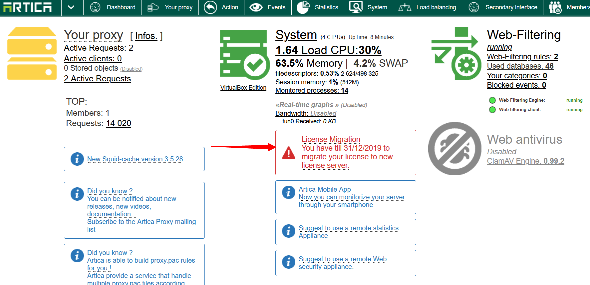Click the System heading link
Screen dimensions: 590x285
point(296,35)
